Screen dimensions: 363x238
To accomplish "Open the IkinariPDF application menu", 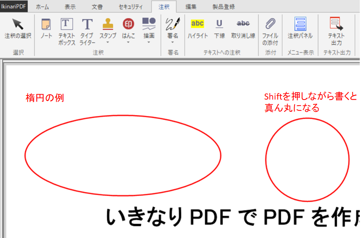I will click(x=14, y=6).
